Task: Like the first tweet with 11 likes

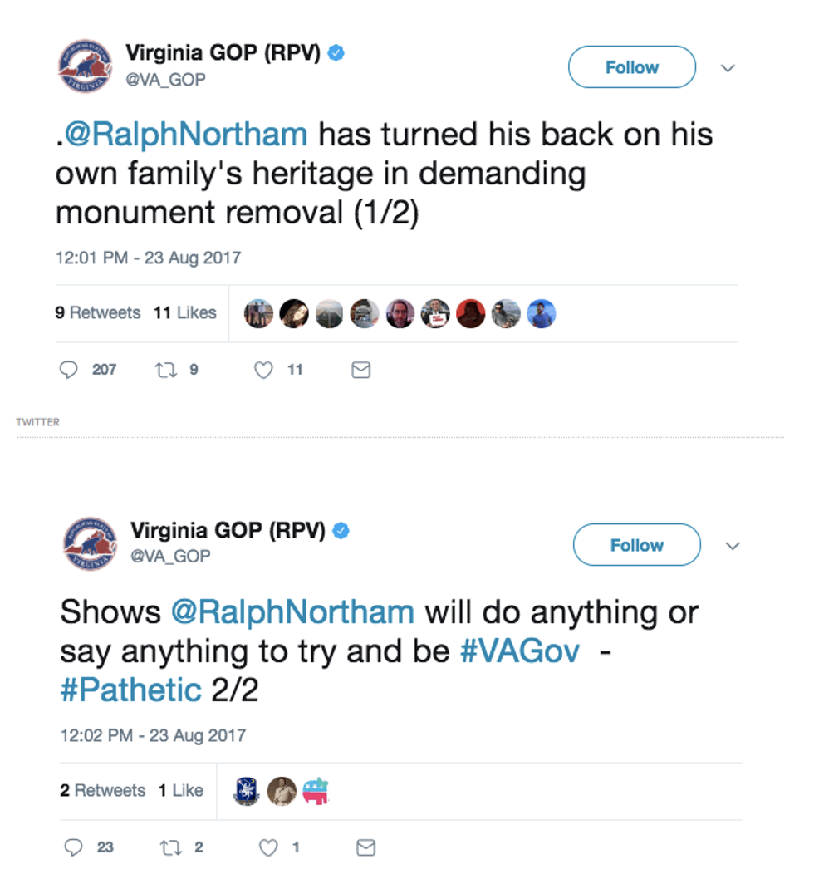Action: point(263,370)
